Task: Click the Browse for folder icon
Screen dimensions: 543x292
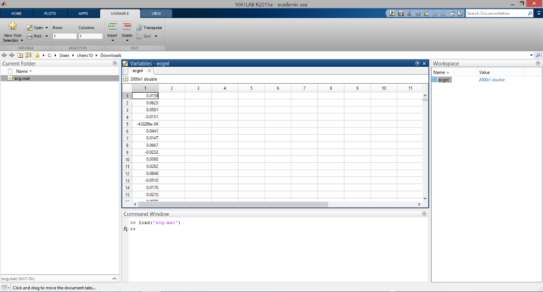Action: click(28, 55)
